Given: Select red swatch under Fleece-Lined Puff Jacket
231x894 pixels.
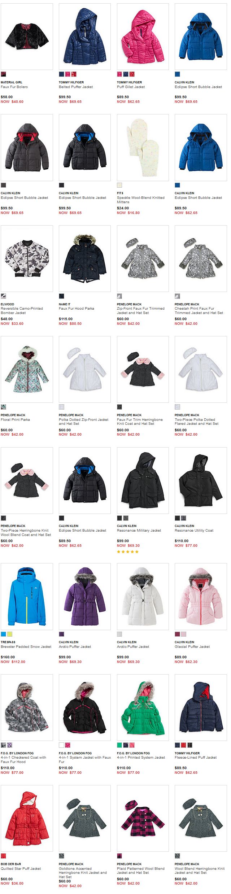Looking at the screenshot, I should [x=184, y=745].
